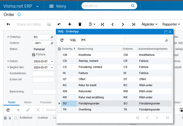Image resolution: width=183 pixels, height=126 pixels.
Task: Go to last page in selector dialog
Action: [x=167, y=118]
